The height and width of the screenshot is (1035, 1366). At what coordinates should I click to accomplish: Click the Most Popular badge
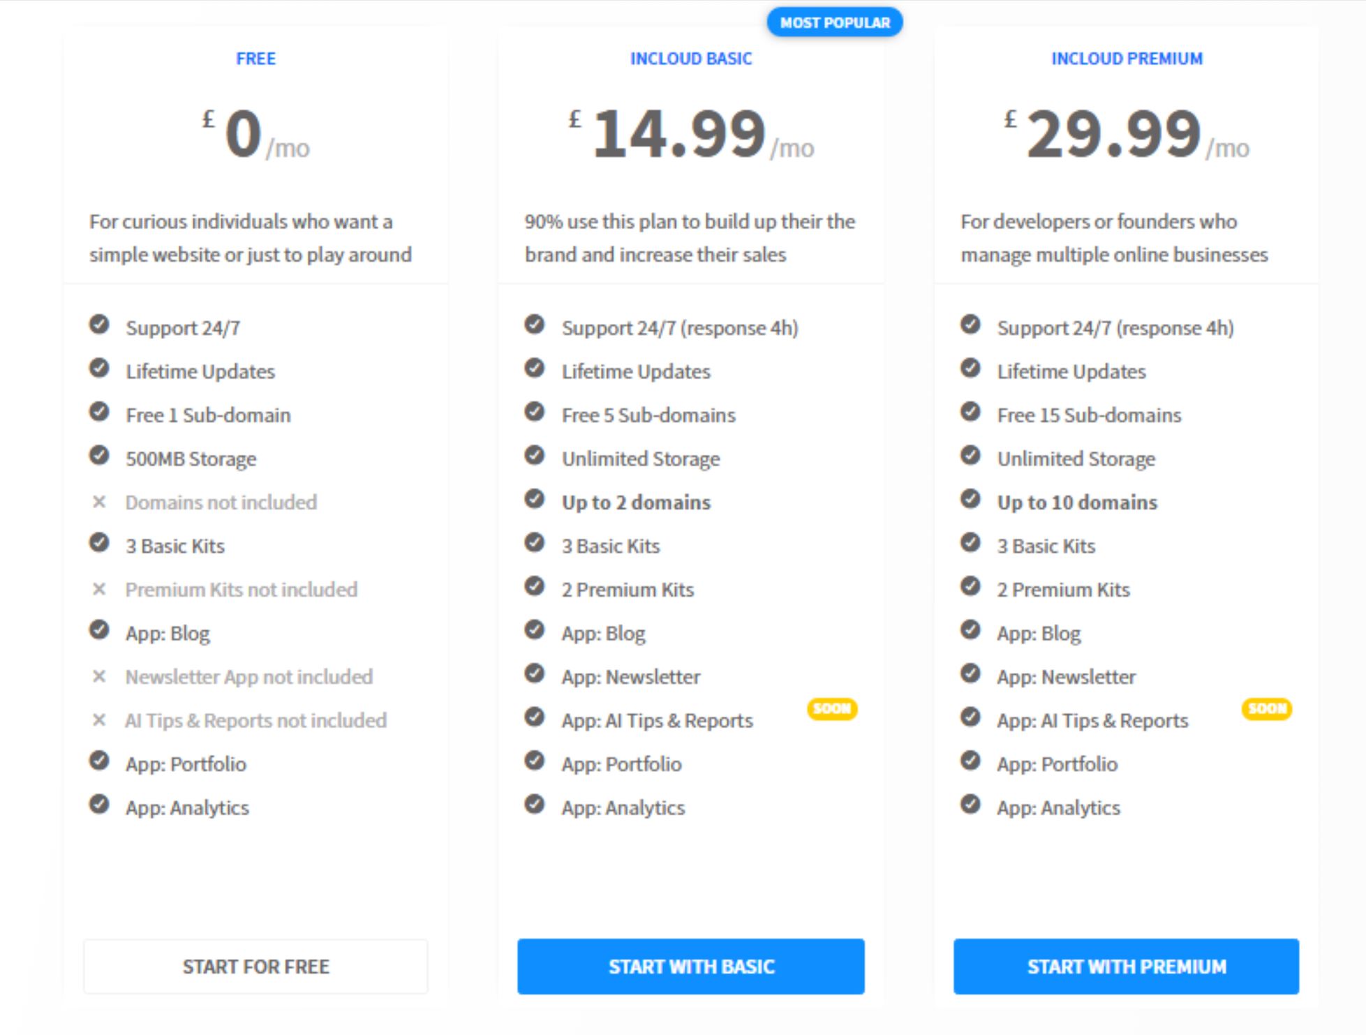835,22
